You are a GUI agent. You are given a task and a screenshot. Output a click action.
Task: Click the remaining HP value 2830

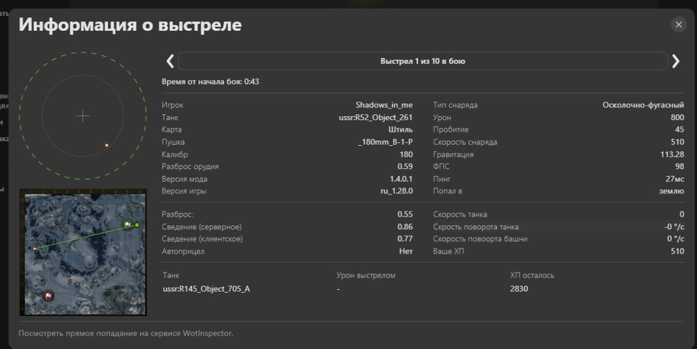point(519,289)
